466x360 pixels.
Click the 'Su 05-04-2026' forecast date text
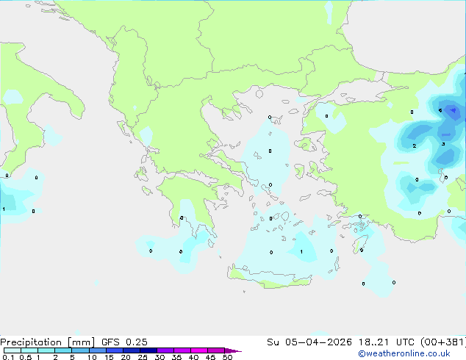(x=309, y=342)
